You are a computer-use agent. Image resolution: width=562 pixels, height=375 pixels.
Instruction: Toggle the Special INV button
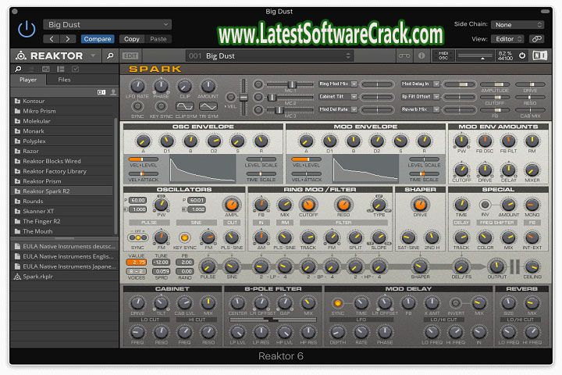point(485,205)
